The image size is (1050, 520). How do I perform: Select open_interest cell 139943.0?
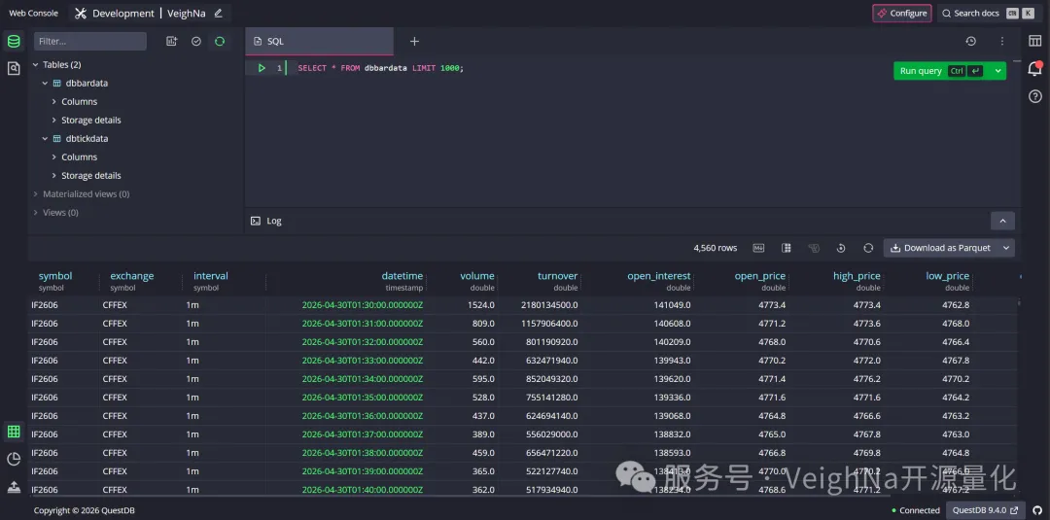tap(673, 361)
